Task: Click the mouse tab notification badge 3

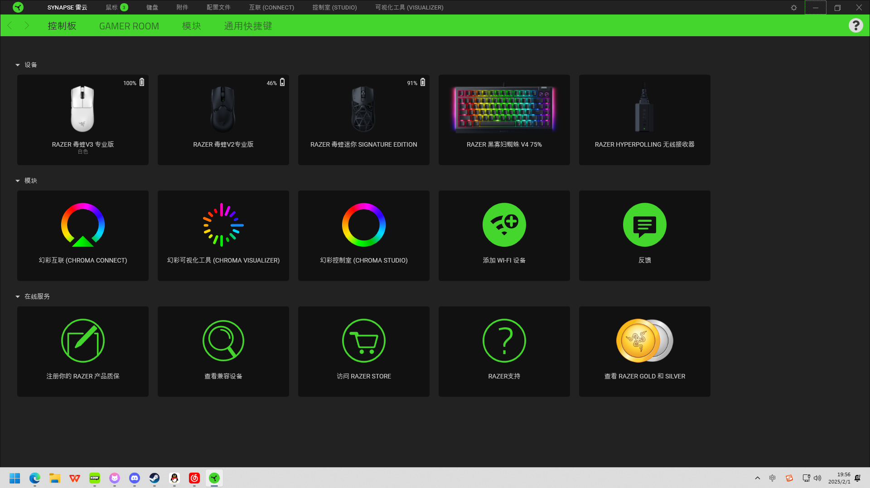Action: tap(124, 7)
